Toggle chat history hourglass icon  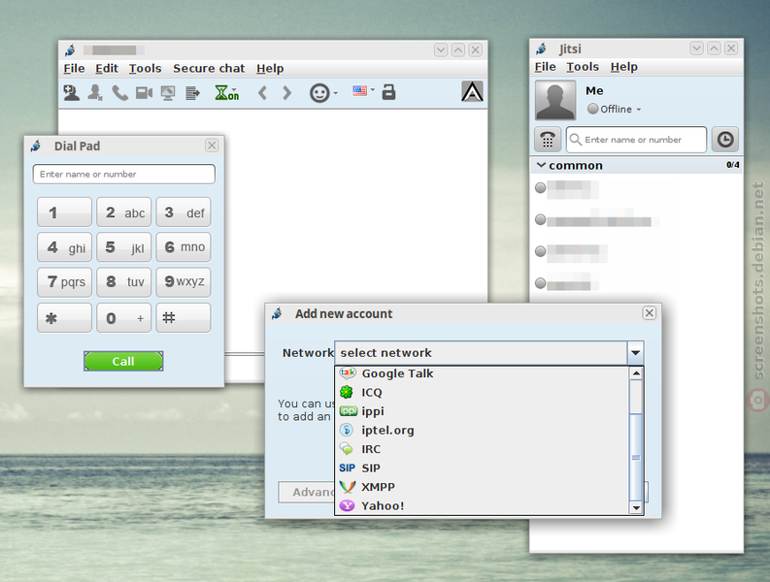(x=226, y=92)
